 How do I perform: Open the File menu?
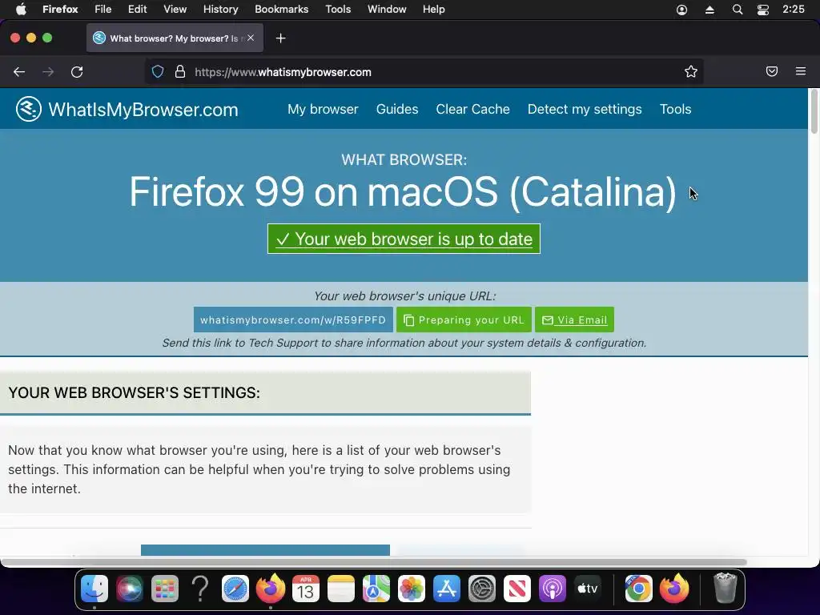103,10
